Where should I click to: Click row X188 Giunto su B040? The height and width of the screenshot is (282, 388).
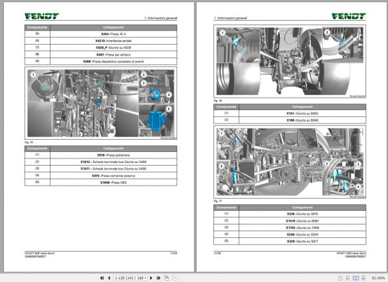point(290,120)
